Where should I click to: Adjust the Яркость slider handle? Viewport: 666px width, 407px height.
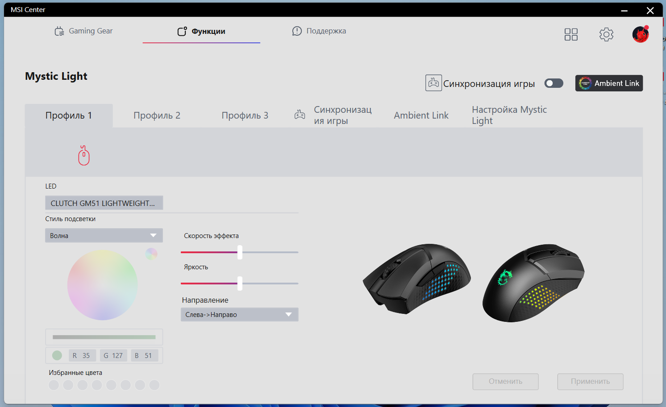click(x=240, y=284)
